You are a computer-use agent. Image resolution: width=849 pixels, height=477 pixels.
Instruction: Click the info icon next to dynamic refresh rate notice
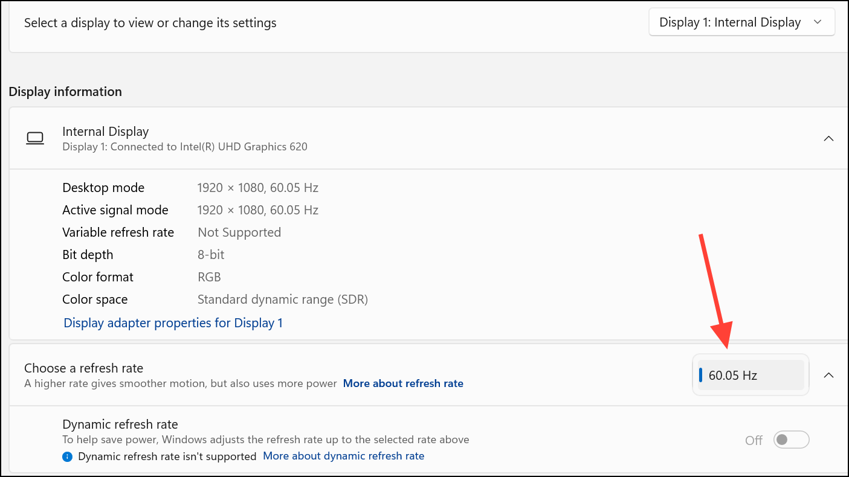(67, 456)
